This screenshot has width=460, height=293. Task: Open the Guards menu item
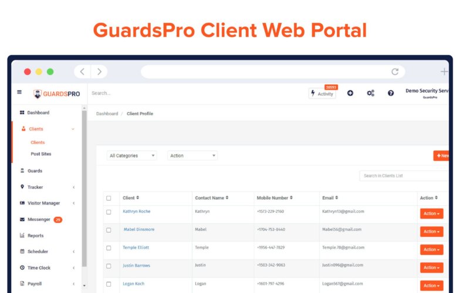pyautogui.click(x=35, y=171)
